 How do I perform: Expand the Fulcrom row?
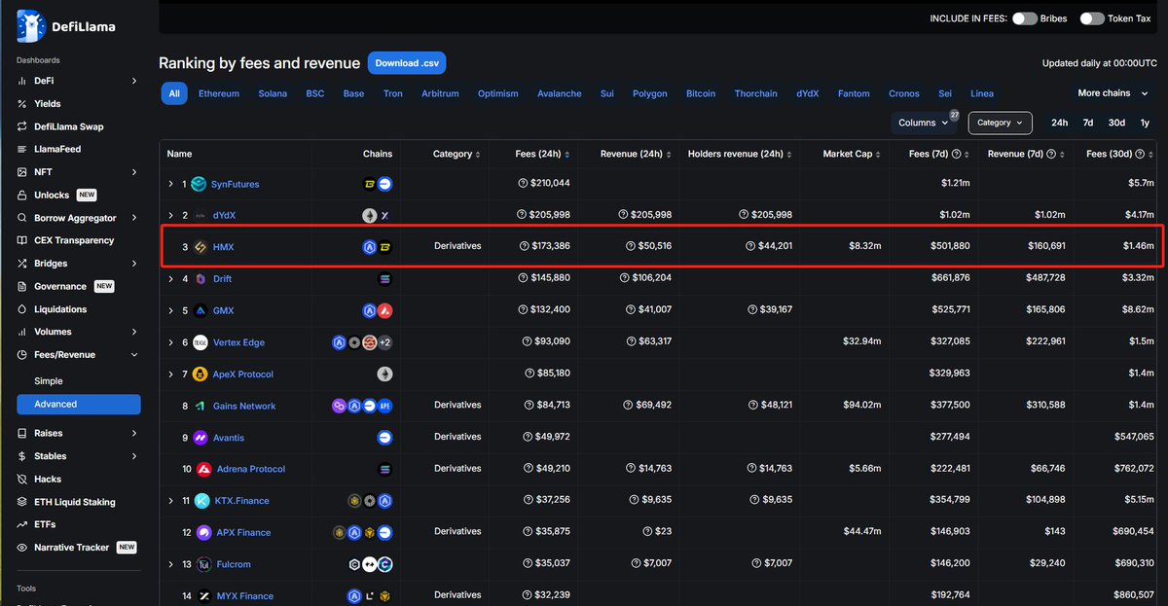pos(170,564)
